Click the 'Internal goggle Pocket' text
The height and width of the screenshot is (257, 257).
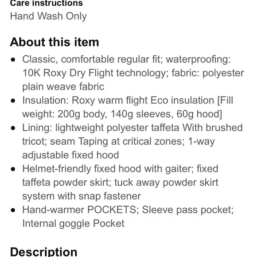(x=73, y=224)
